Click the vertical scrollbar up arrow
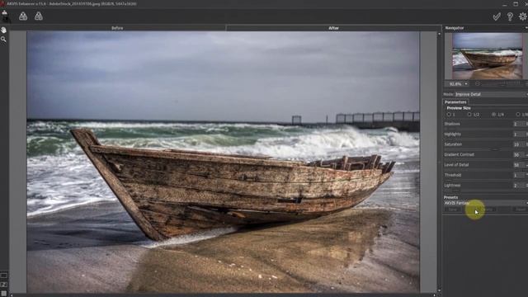528x297 pixels. (x=439, y=34)
